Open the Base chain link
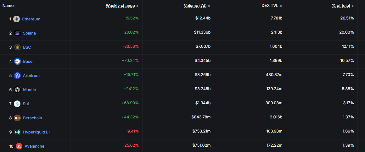 (28, 62)
